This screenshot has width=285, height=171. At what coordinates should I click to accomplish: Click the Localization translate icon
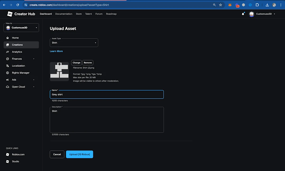pyautogui.click(x=7, y=66)
